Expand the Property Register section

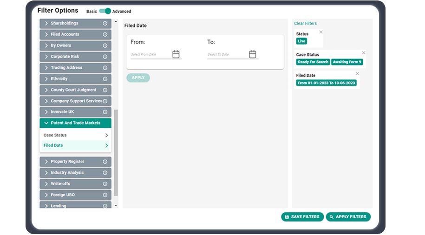pos(75,162)
